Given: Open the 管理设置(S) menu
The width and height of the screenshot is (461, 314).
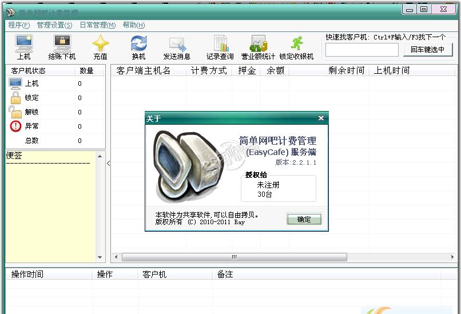Looking at the screenshot, I should (54, 25).
